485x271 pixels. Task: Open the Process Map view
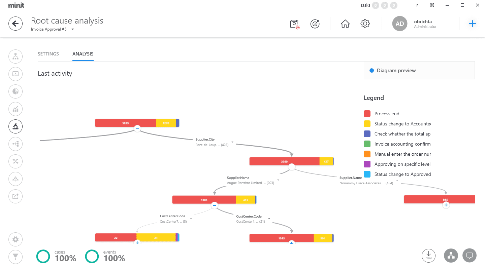[15, 56]
